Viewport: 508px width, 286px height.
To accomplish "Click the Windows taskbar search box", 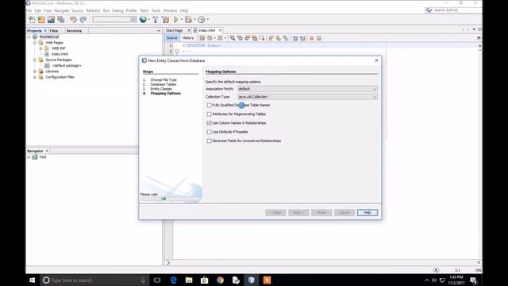I will [x=94, y=280].
